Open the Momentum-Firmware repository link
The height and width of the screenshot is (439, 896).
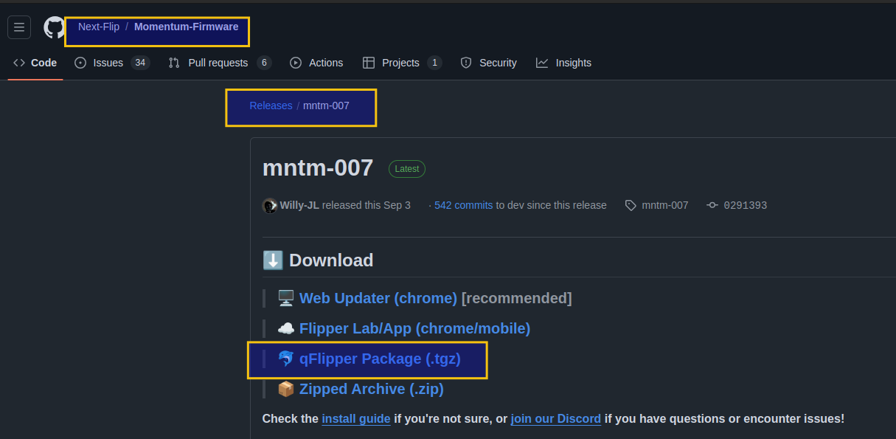coord(186,27)
